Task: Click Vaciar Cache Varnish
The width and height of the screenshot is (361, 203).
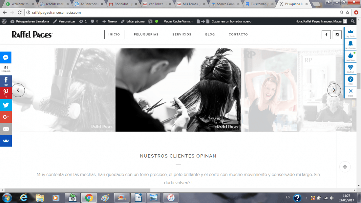Action: point(178,21)
